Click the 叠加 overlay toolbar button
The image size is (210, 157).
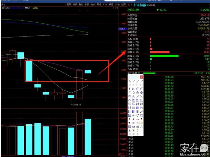click(81, 4)
